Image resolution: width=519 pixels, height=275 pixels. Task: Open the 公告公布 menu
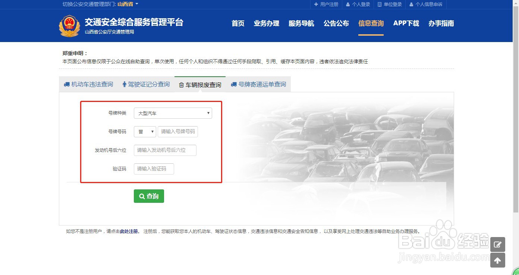[x=336, y=23]
